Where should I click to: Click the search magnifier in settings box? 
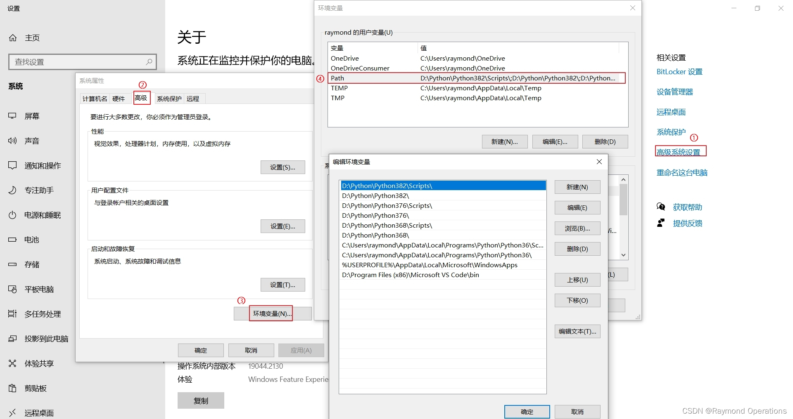149,62
